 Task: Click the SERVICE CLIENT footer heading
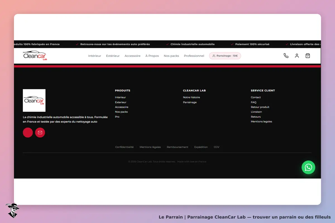[263, 91]
